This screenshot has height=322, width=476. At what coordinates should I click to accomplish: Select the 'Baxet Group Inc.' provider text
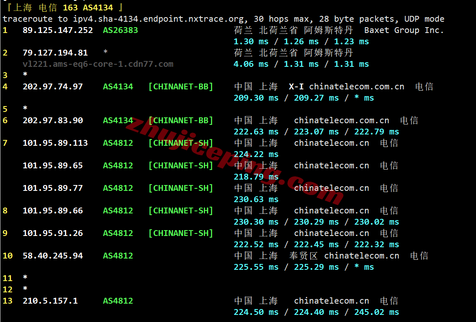coord(404,30)
